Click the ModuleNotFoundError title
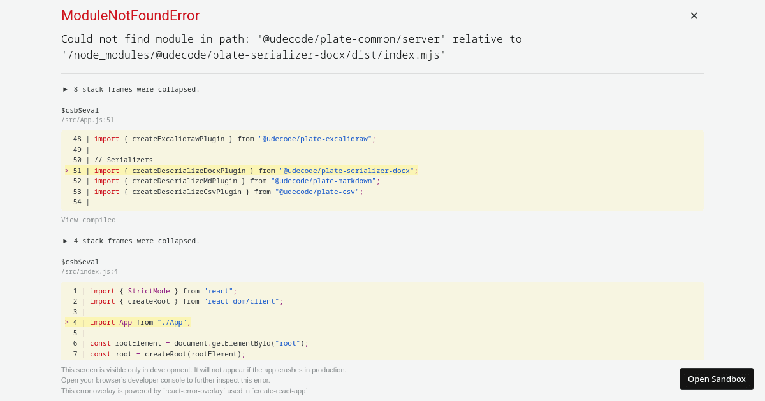 (x=130, y=15)
